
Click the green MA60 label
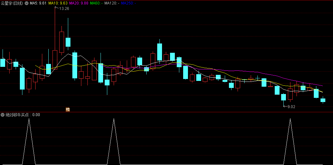click(96, 3)
